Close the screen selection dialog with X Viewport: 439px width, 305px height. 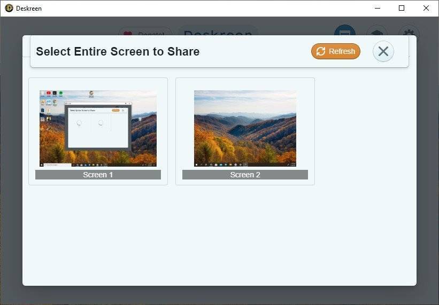pos(383,51)
